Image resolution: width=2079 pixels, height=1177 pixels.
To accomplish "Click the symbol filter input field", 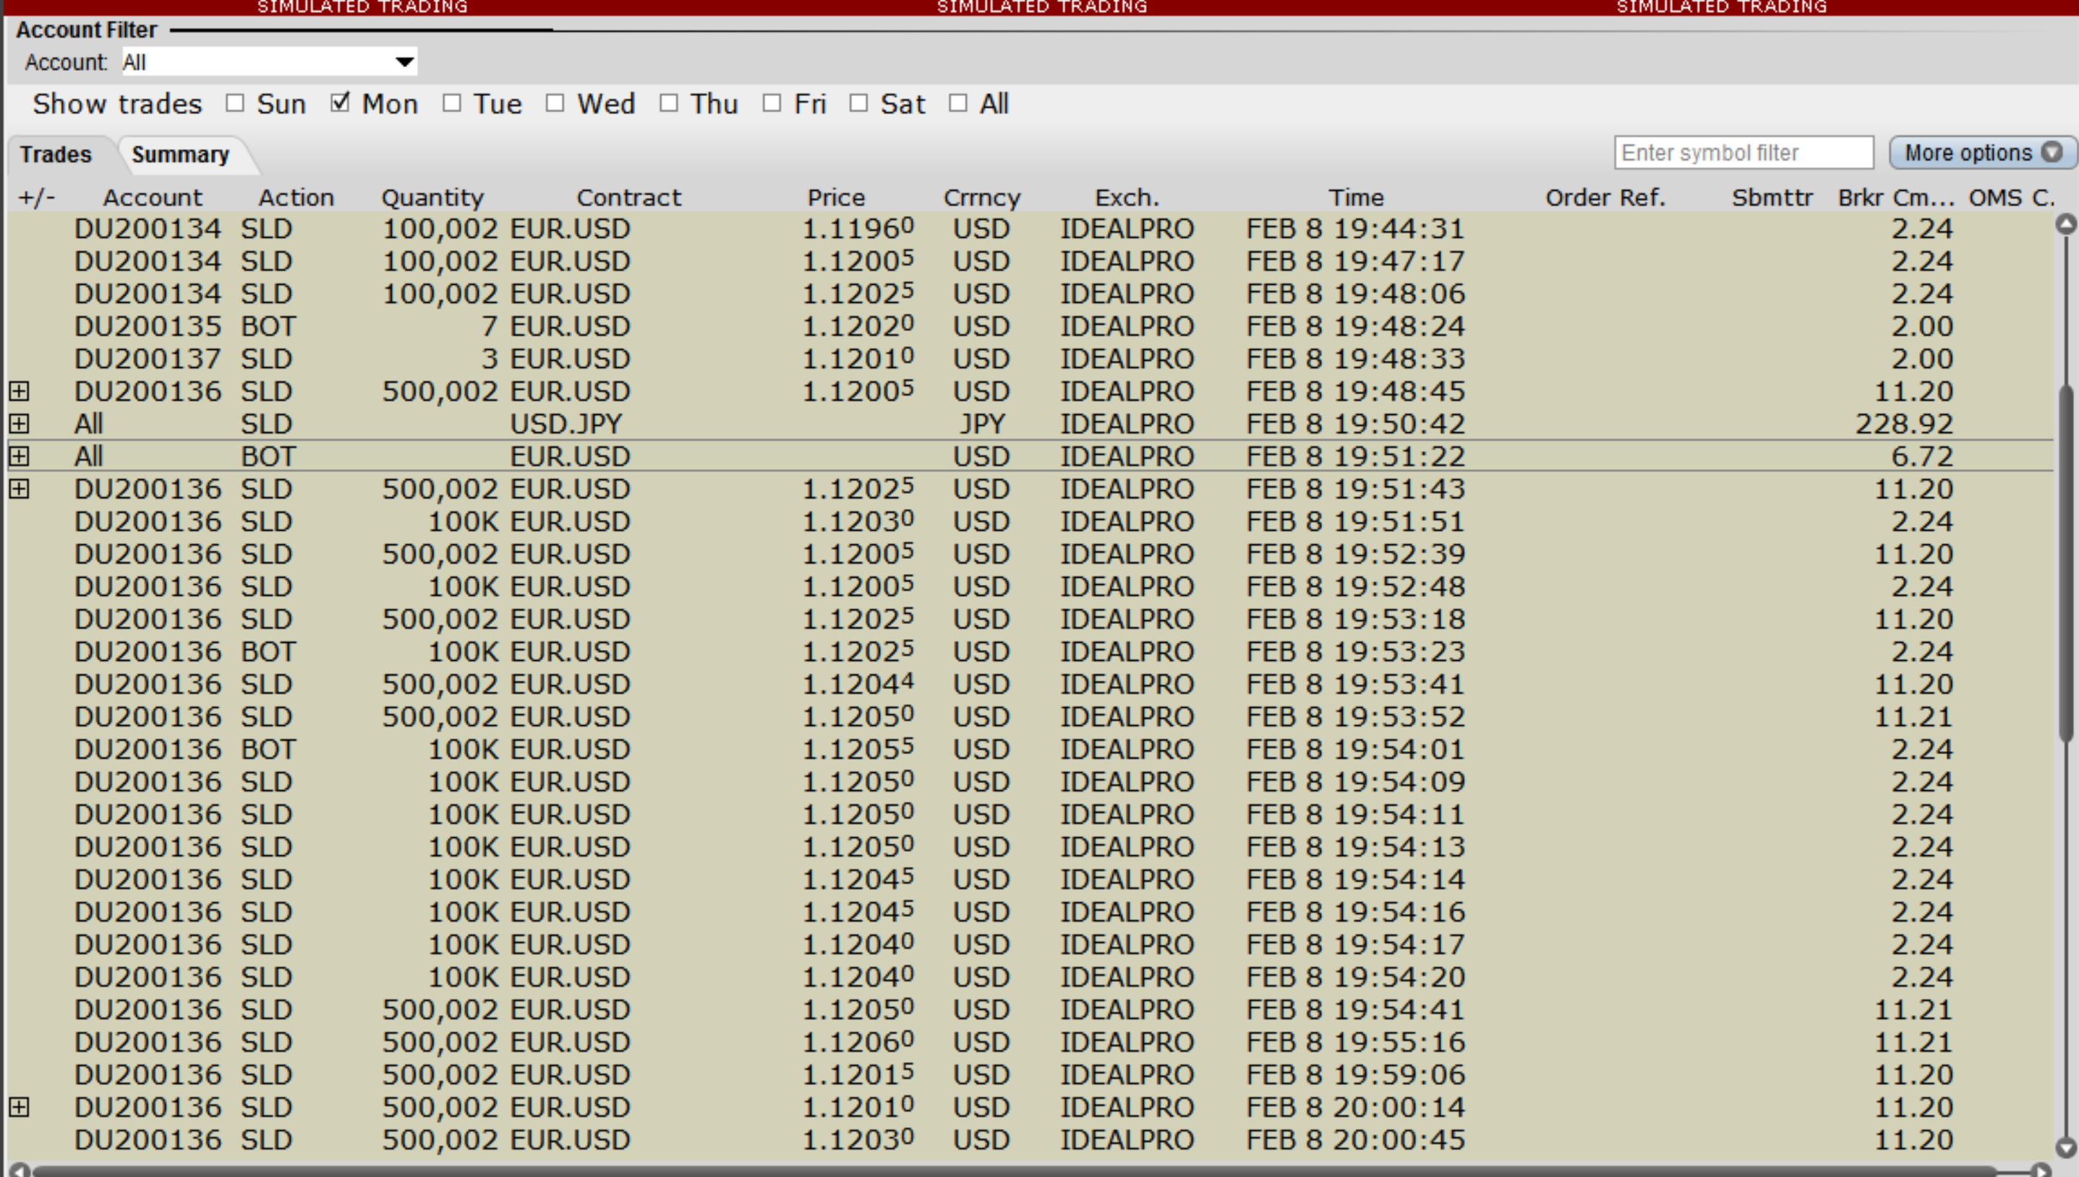I will tap(1743, 153).
